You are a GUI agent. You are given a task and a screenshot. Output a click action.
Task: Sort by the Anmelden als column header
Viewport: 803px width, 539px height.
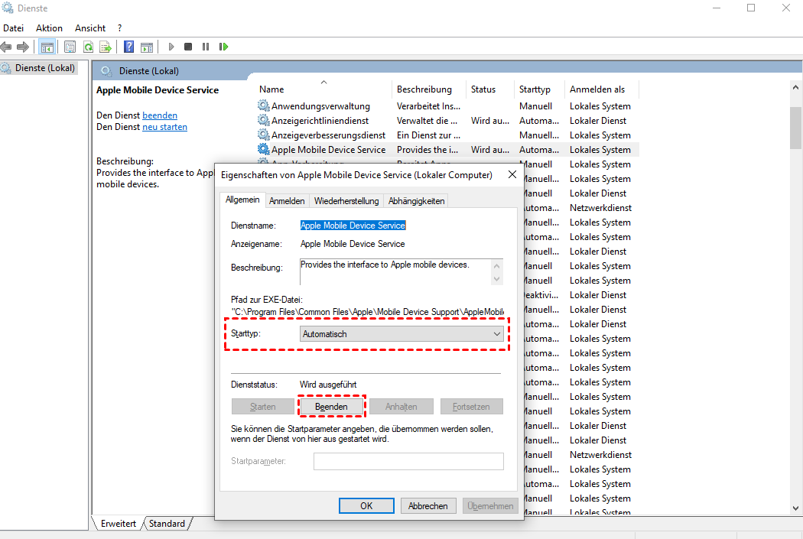pos(602,89)
